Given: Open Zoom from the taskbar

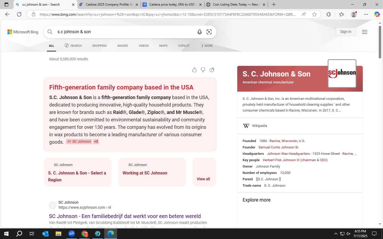Looking at the screenshot, I should coord(72,234).
